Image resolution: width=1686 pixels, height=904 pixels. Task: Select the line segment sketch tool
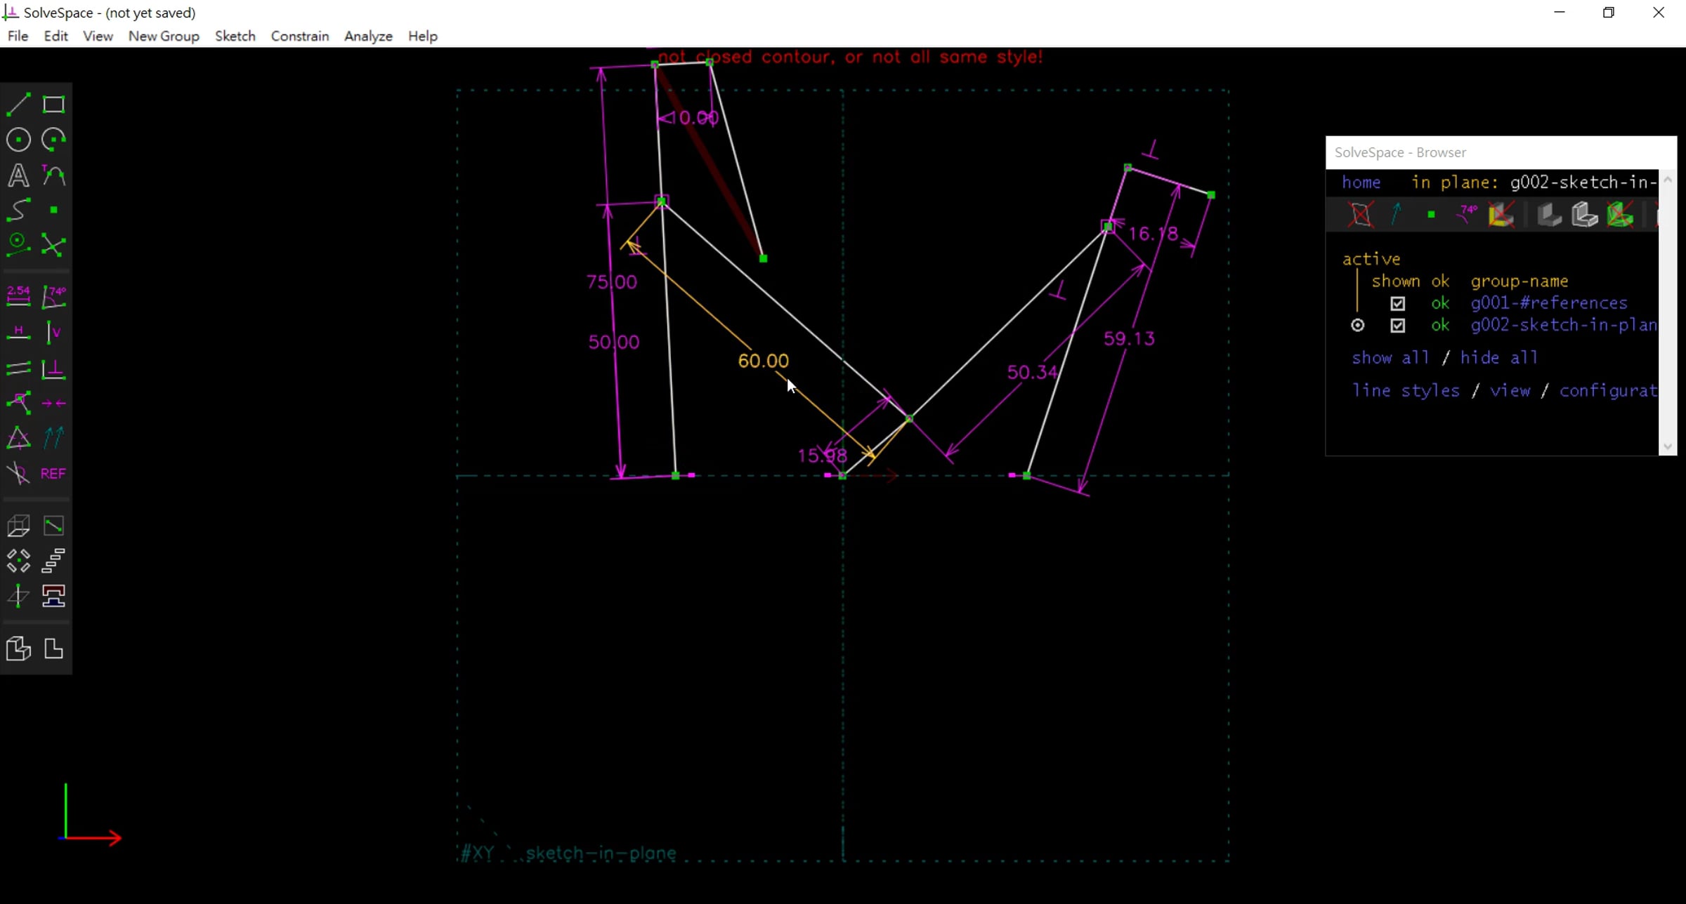pos(18,105)
